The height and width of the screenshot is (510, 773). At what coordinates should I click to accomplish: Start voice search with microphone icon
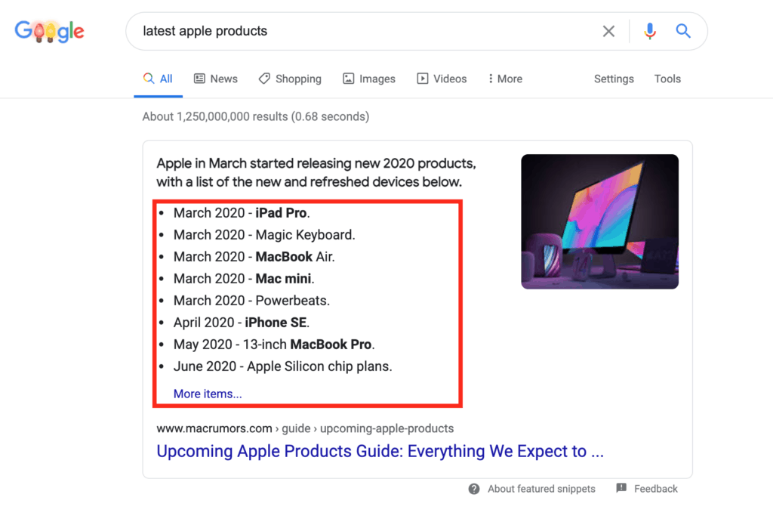(650, 31)
